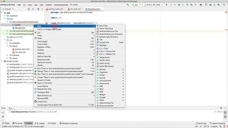The width and height of the screenshot is (228, 128).
Task: Click the collapse-all icon in project panel
Action: pyautogui.click(x=33, y=9)
